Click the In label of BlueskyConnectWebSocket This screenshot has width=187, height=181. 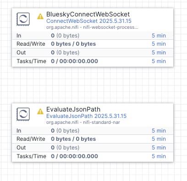19,36
